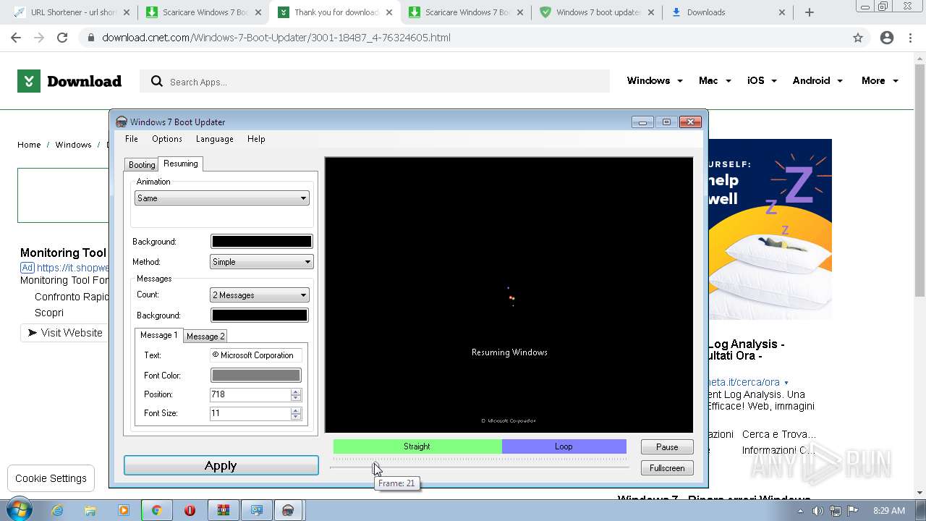The image size is (926, 521).
Task: Open the Count 2 Messages dropdown
Action: tap(260, 295)
